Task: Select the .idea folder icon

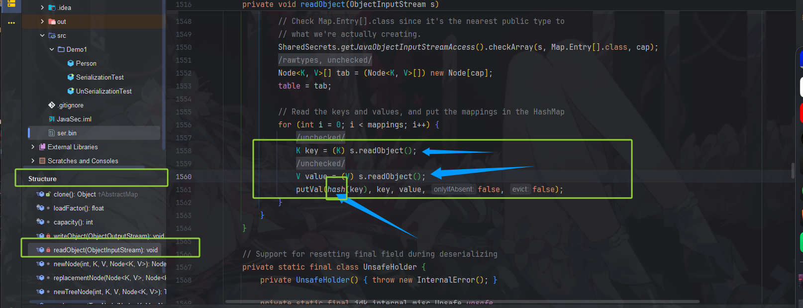Action: [x=52, y=7]
